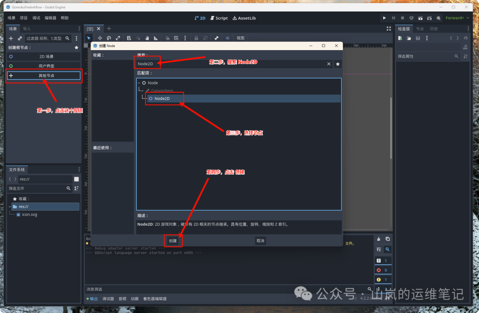Toggle grid snap in viewport toolbar
Viewport: 479px width, 313px height.
176,38
